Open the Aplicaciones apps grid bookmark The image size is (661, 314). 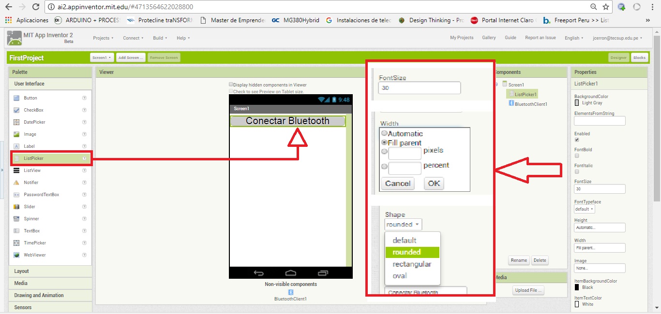point(27,20)
